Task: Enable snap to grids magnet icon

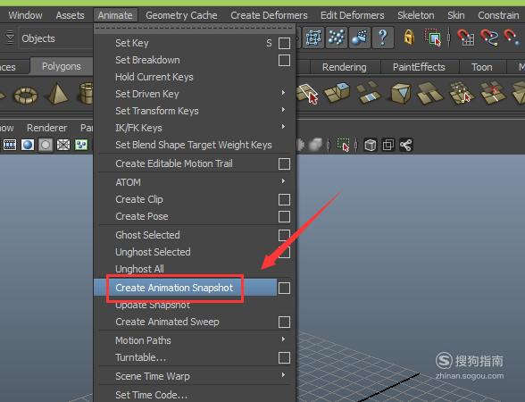Action: (466, 38)
